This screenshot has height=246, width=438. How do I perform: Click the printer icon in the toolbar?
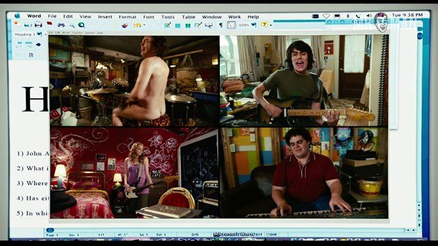(38, 25)
